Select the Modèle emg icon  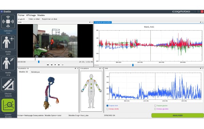pos(8,63)
